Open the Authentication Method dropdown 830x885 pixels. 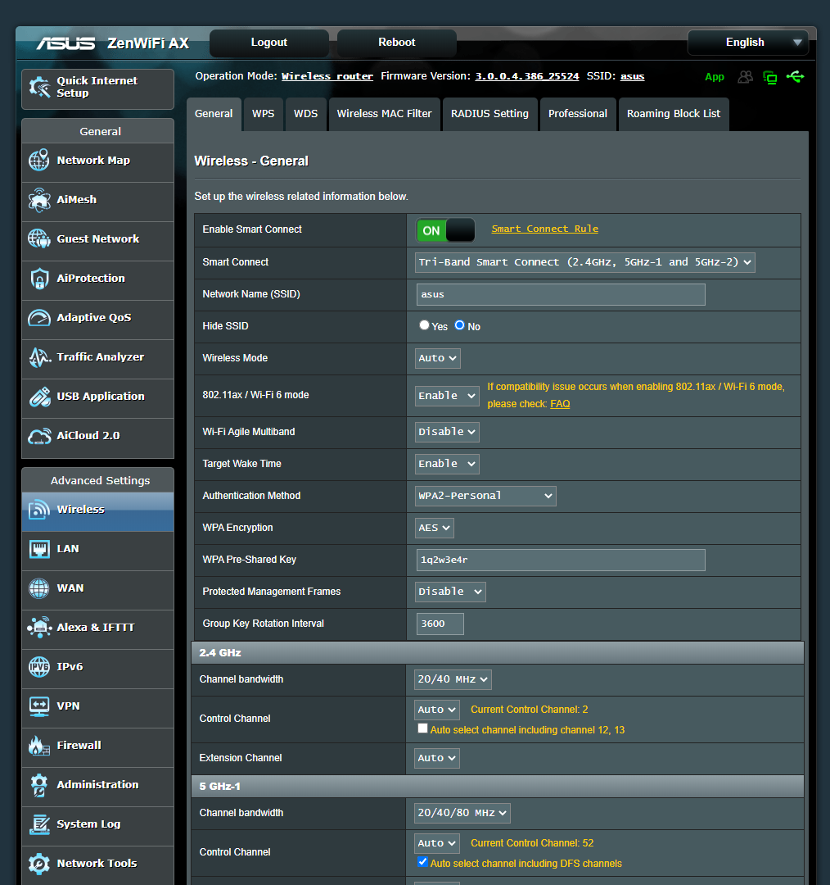tap(485, 496)
